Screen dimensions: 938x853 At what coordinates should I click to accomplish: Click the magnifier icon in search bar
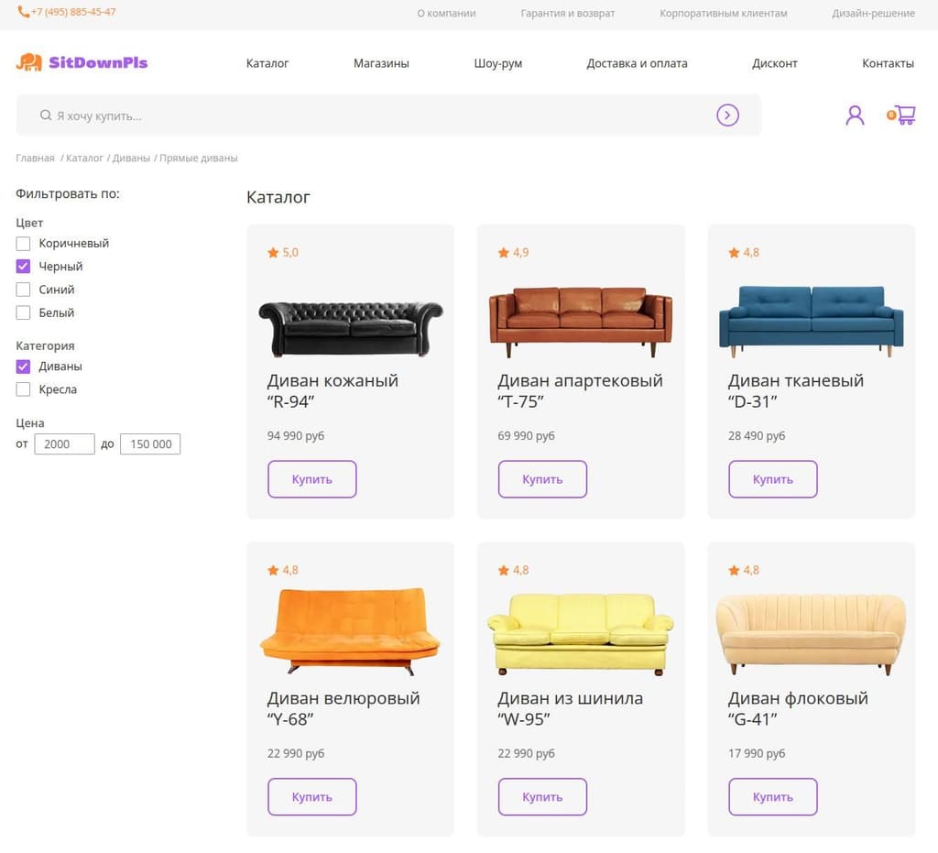click(46, 115)
